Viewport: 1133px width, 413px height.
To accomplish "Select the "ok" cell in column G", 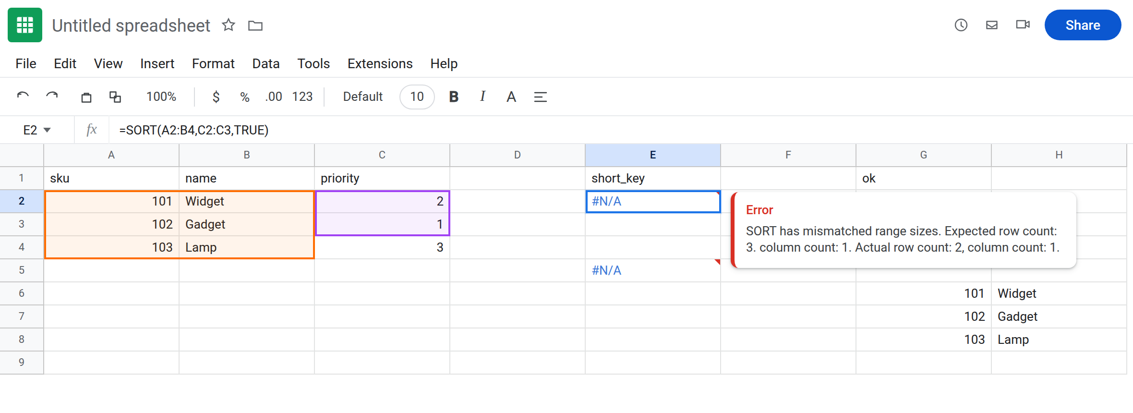I will point(924,178).
